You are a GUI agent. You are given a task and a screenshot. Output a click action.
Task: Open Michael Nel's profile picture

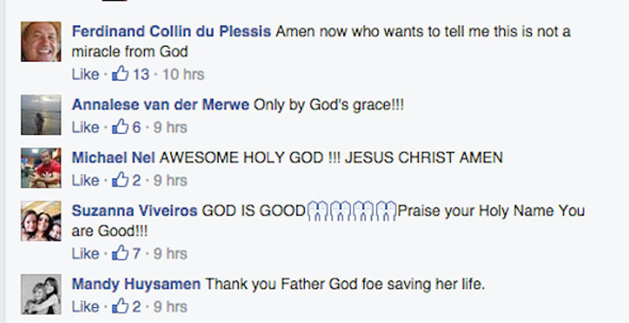tap(41, 168)
